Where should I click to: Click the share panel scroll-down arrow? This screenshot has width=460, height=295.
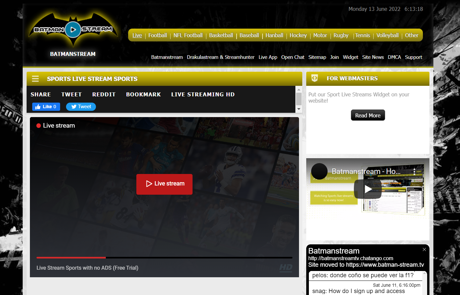click(x=299, y=109)
